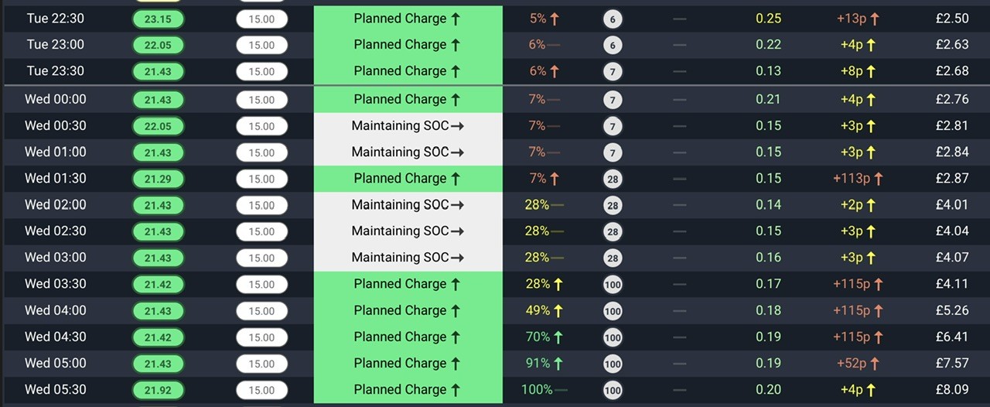Click the 6 badge in Tue 23:00 row
The height and width of the screenshot is (407, 990).
pyautogui.click(x=613, y=46)
